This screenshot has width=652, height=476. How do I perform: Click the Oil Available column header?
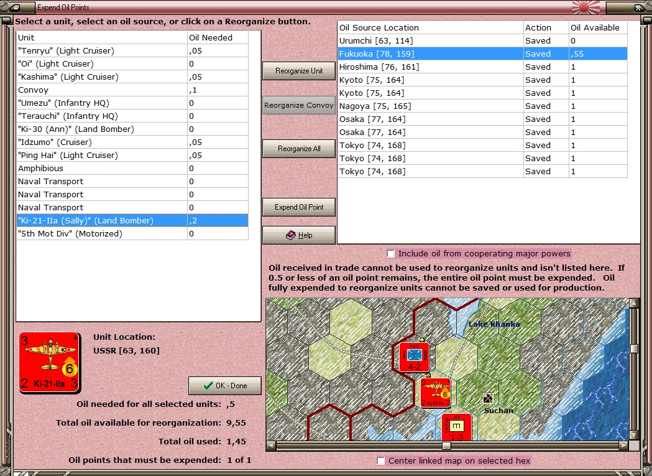[x=598, y=27]
